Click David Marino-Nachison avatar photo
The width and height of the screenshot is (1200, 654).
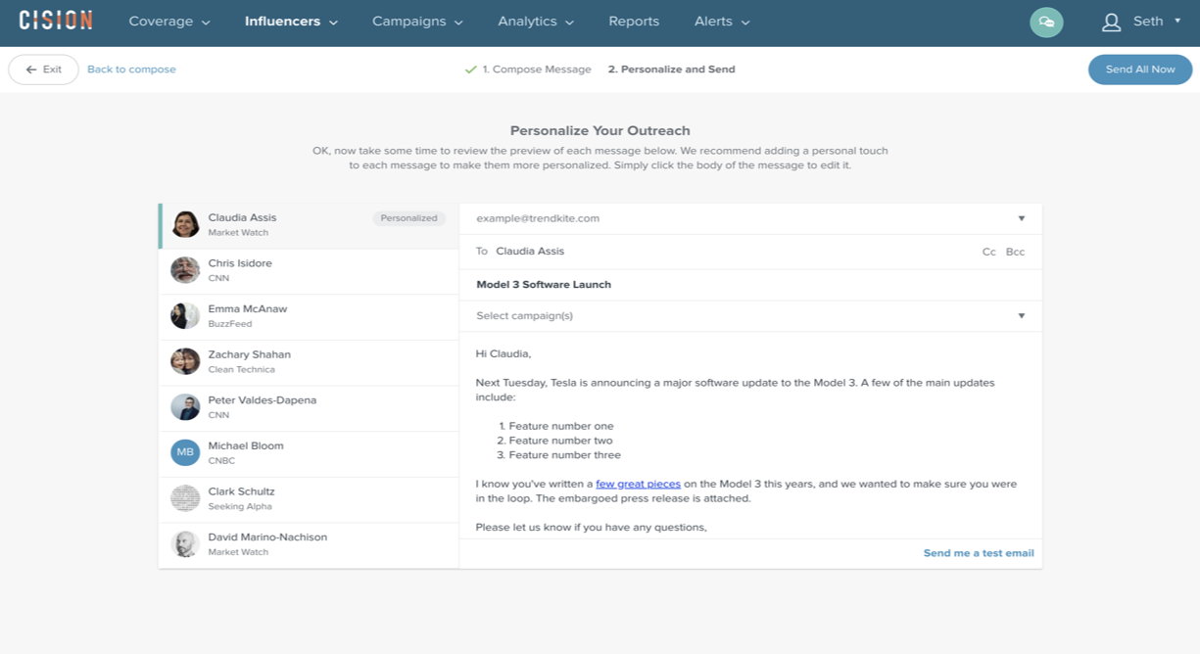coord(185,543)
